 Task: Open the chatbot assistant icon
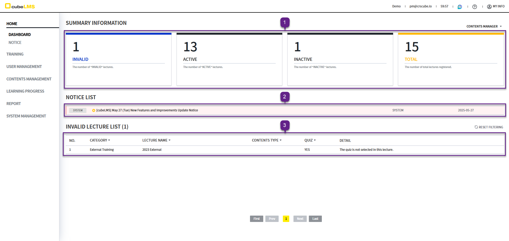pyautogui.click(x=460, y=7)
